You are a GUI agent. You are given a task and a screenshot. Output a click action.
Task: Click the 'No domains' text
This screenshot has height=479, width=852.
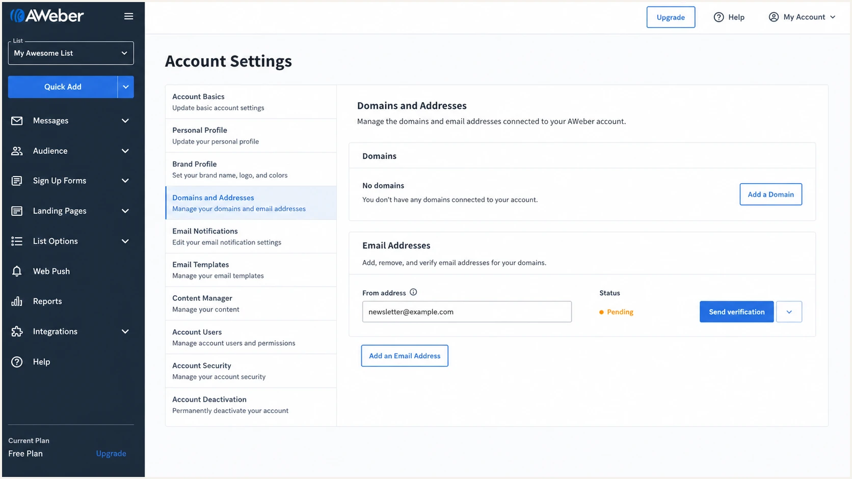(x=383, y=185)
